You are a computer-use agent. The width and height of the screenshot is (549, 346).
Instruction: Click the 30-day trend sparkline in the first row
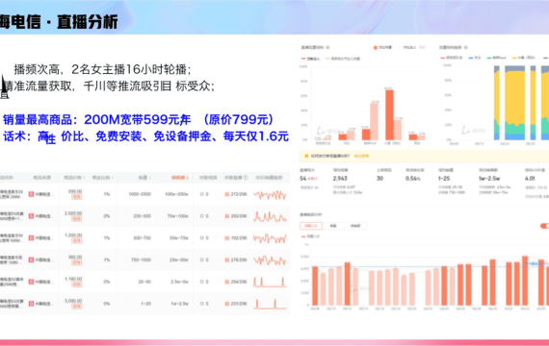pos(270,195)
